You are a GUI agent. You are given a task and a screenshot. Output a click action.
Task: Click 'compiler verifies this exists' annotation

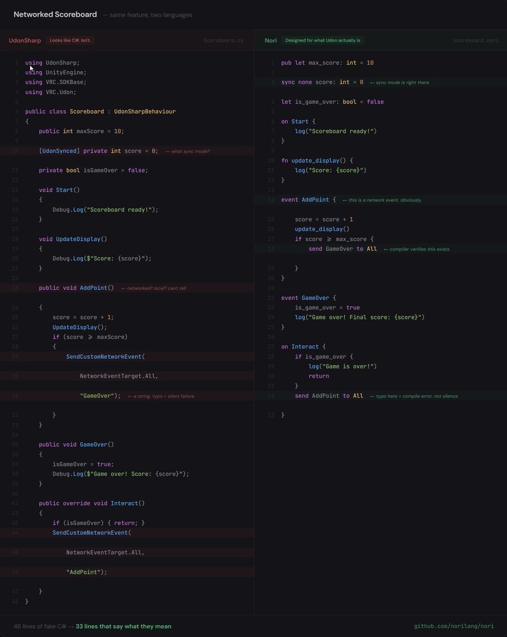(x=416, y=249)
